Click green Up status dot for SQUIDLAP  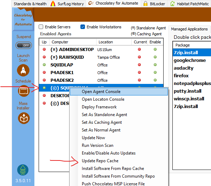tap(44, 65)
